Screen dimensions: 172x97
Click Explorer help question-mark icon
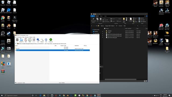[x=147, y=16]
